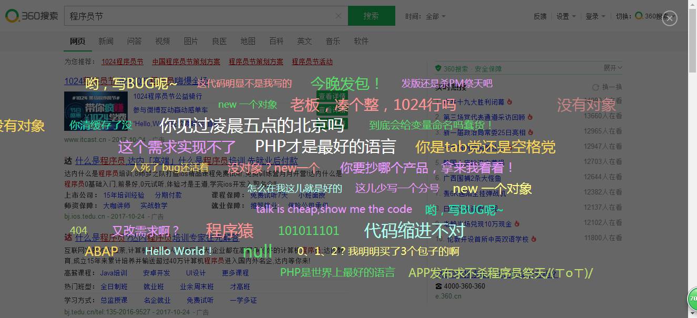Click the 业余周末班 link

tap(197, 286)
